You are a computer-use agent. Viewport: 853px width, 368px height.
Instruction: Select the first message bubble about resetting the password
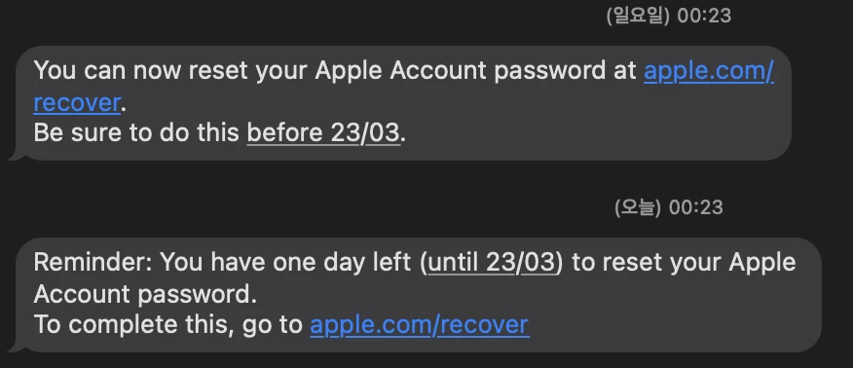[x=399, y=103]
